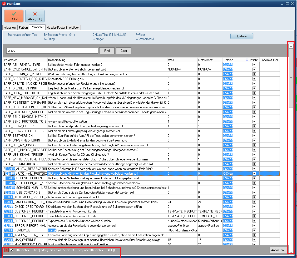Sort by the Defaultwert column header
This screenshot has width=297, height=258.
tap(210, 60)
